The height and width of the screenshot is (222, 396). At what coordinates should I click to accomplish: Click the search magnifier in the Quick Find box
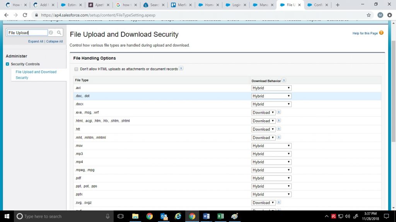[x=58, y=32]
